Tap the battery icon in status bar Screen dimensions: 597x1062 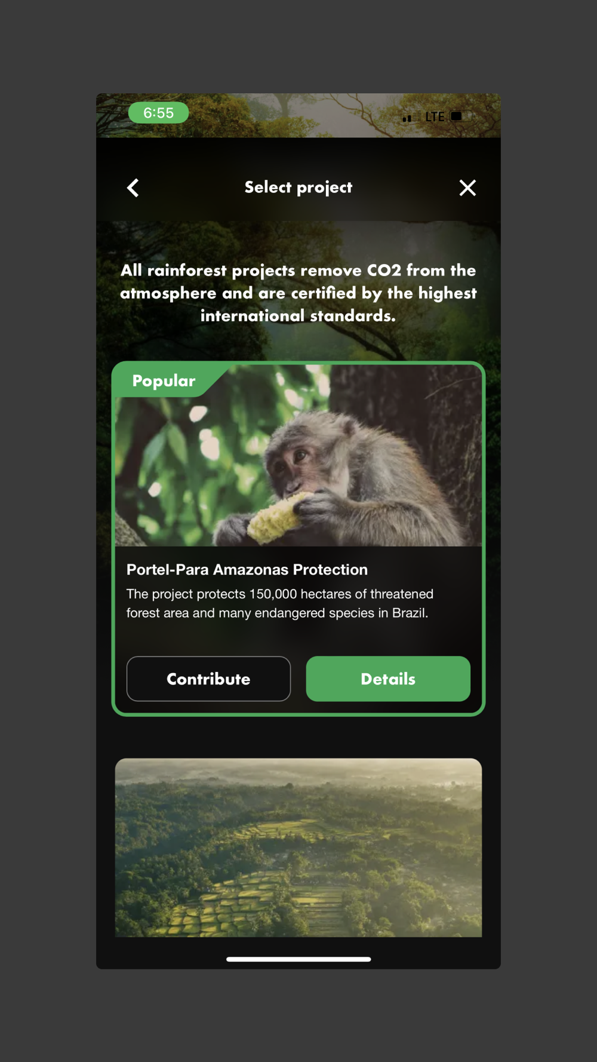click(457, 116)
